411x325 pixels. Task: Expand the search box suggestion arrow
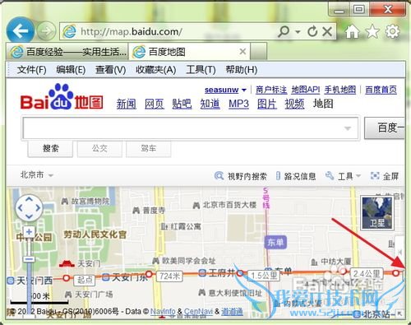tap(348, 128)
